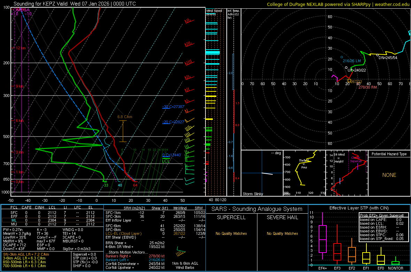
Task: Click the SEVERE HAIL column heading
Action: point(282,217)
